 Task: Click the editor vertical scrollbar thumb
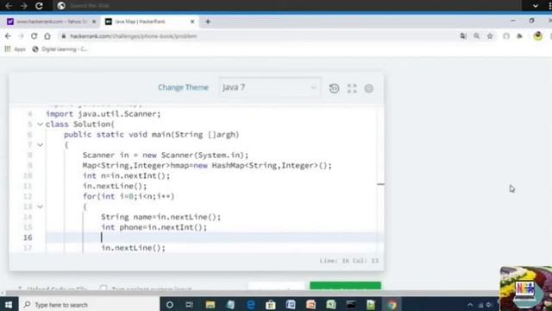tap(380, 184)
